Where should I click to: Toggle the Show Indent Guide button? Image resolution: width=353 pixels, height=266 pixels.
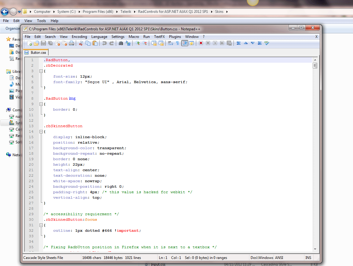pos(185,43)
